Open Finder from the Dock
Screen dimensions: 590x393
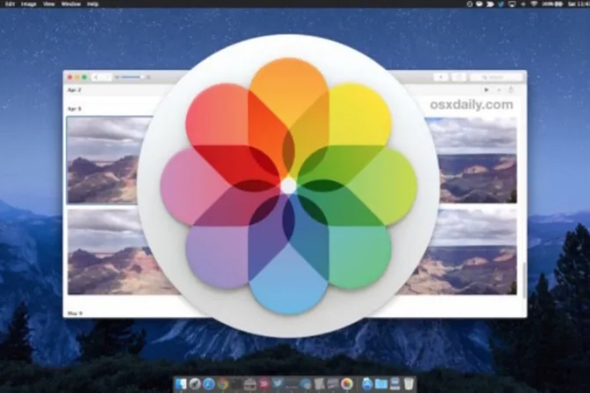(180, 384)
